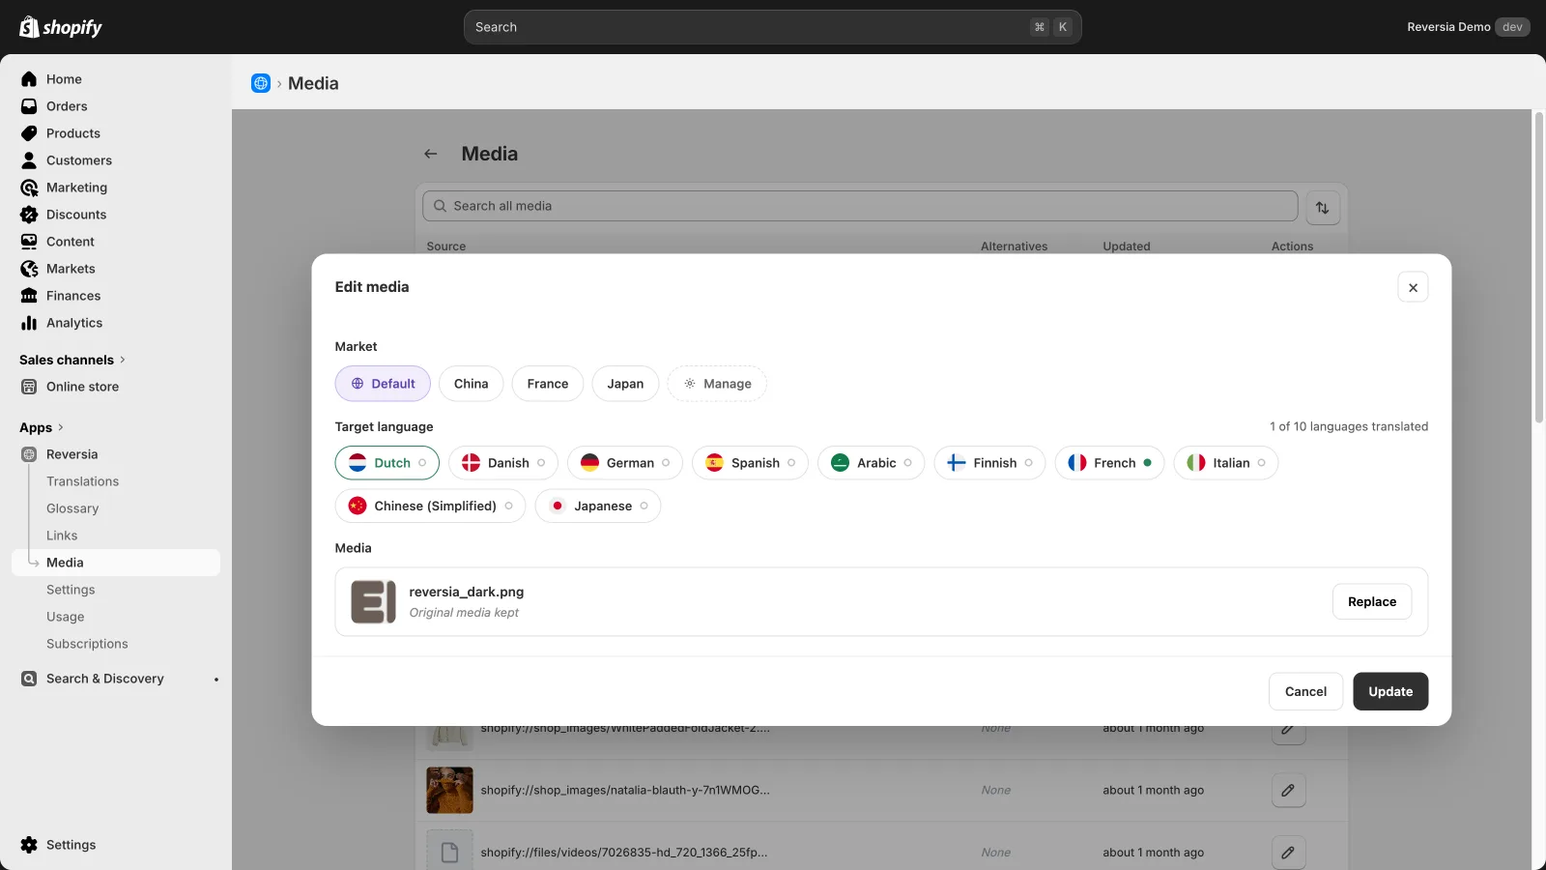The height and width of the screenshot is (870, 1546).
Task: Click the top Search field
Action: 772,27
